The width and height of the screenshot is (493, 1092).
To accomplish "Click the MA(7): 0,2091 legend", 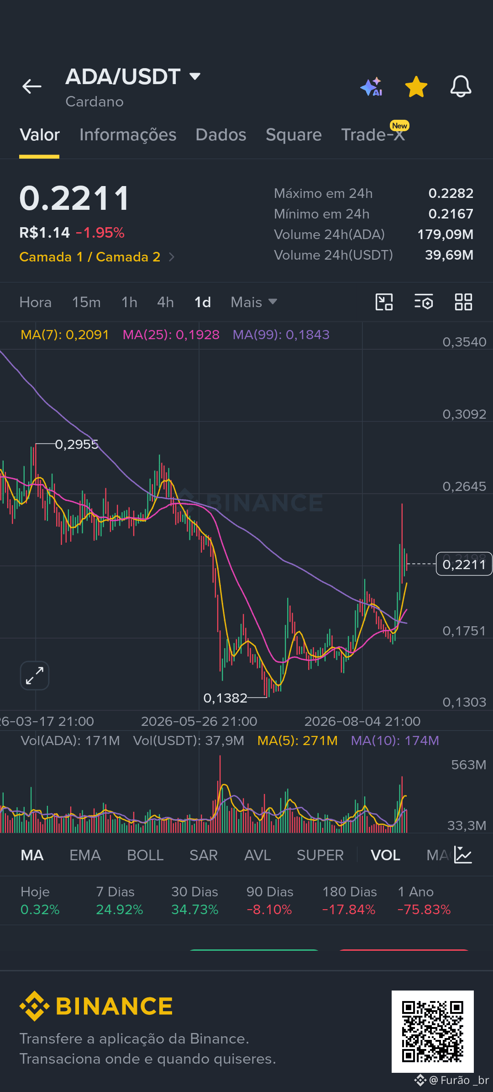I will click(x=65, y=335).
